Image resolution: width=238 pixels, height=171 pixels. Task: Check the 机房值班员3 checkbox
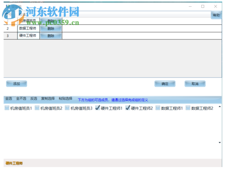coord(67,108)
